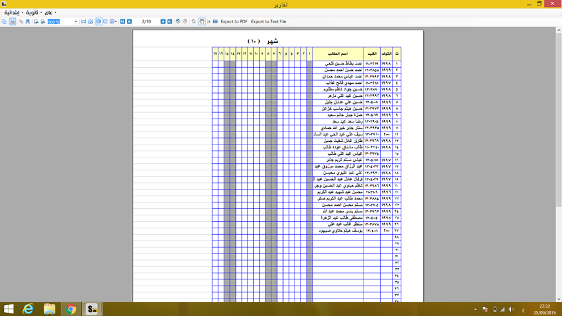This screenshot has height=316, width=562.
Task: Go to the first page
Action: [122, 21]
